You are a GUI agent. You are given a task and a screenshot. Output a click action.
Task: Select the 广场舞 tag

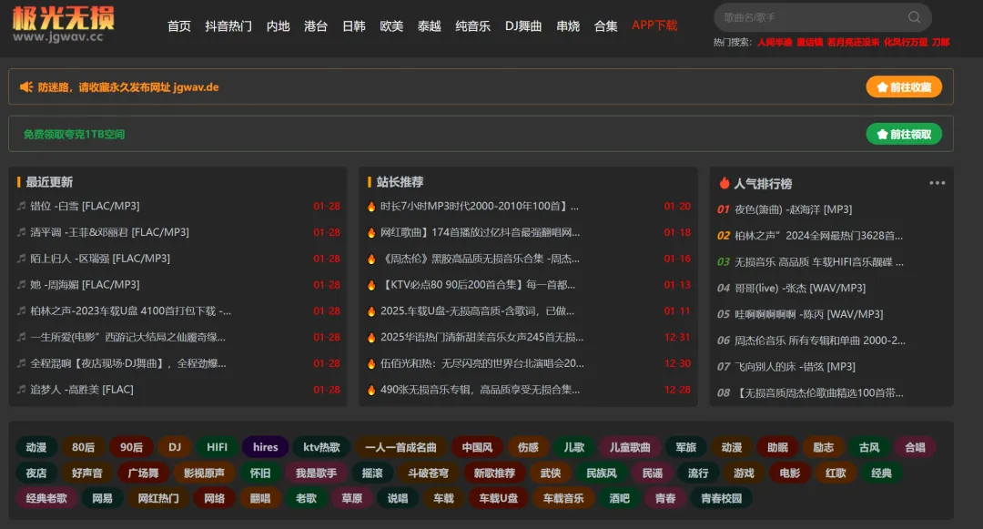click(143, 473)
